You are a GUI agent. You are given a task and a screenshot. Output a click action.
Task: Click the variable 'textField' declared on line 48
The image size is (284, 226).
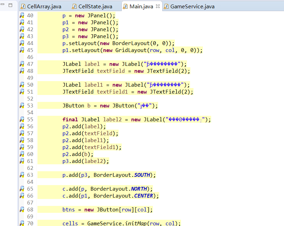(111, 71)
